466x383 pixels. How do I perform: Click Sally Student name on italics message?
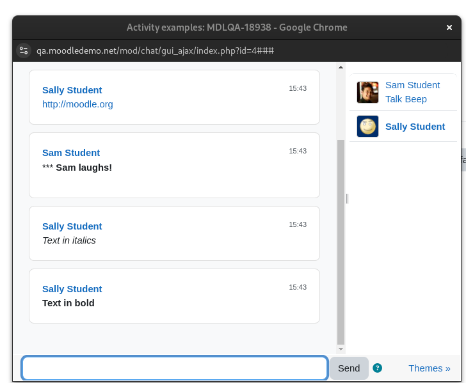(x=72, y=226)
